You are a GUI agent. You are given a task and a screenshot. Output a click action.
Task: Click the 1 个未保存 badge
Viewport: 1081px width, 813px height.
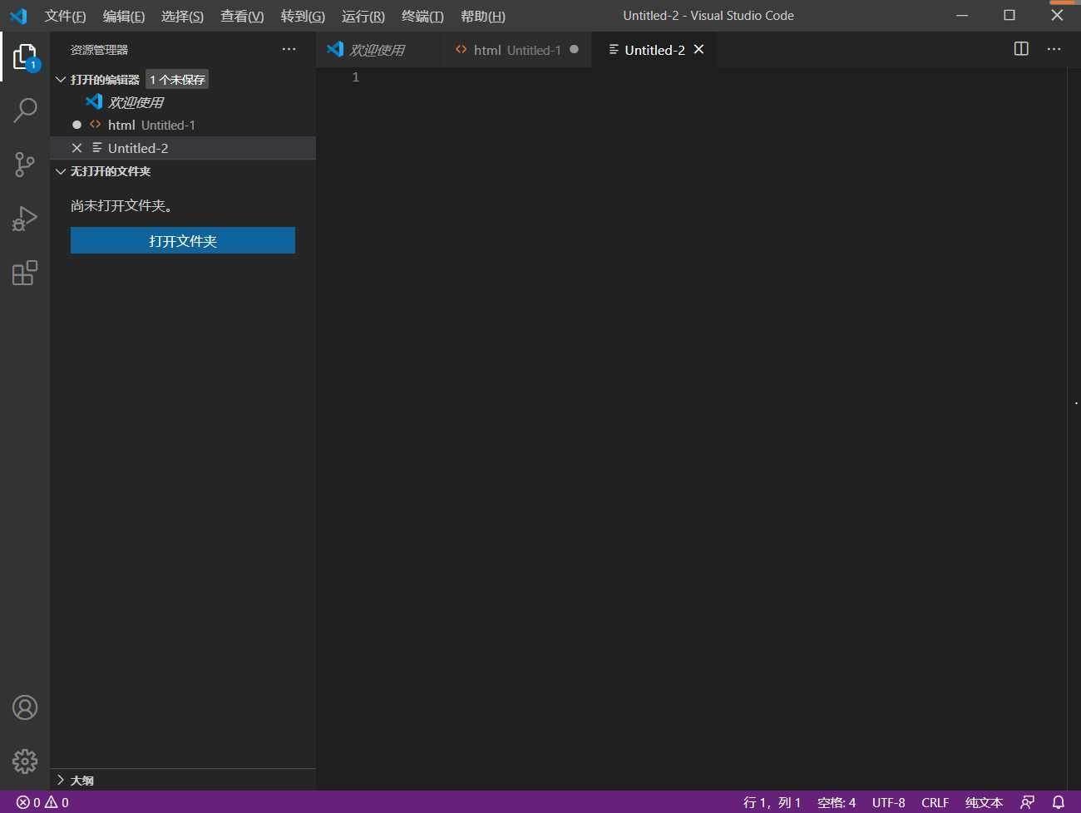[177, 80]
